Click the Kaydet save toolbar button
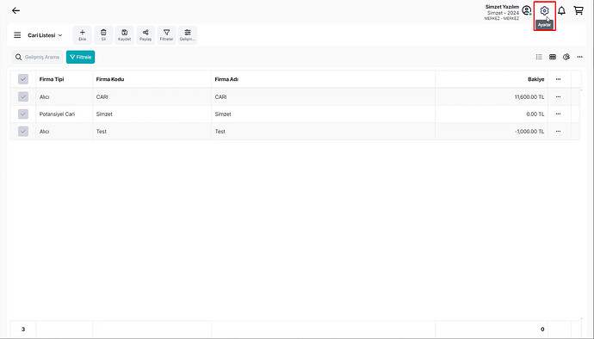The width and height of the screenshot is (594, 339). (124, 35)
